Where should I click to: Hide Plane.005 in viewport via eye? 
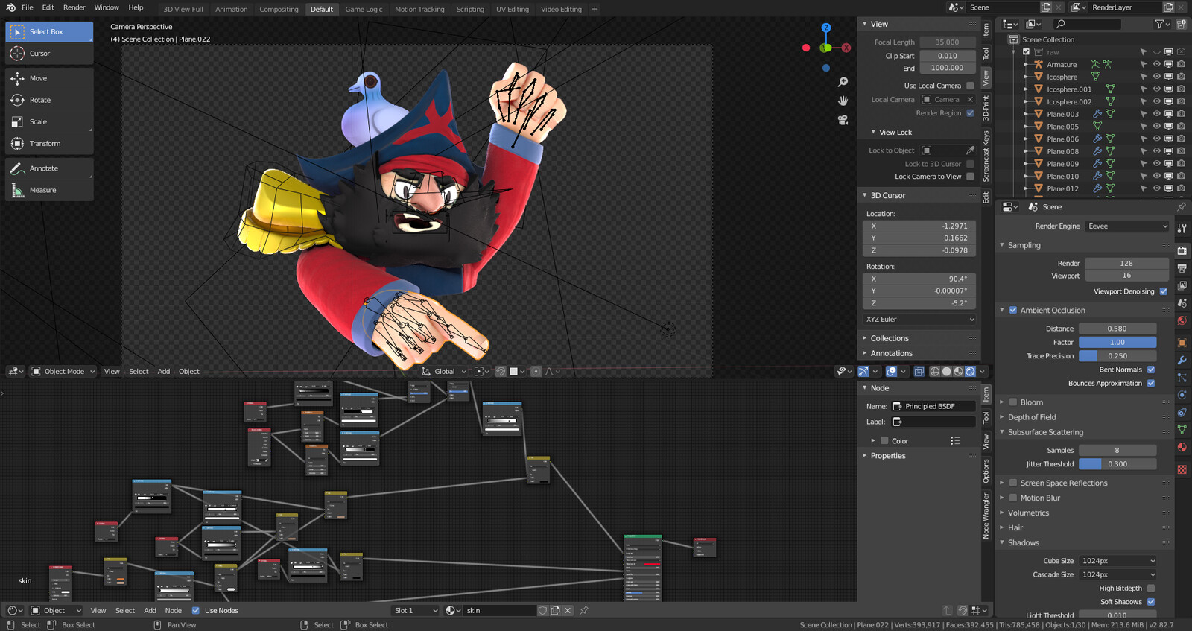tap(1157, 127)
